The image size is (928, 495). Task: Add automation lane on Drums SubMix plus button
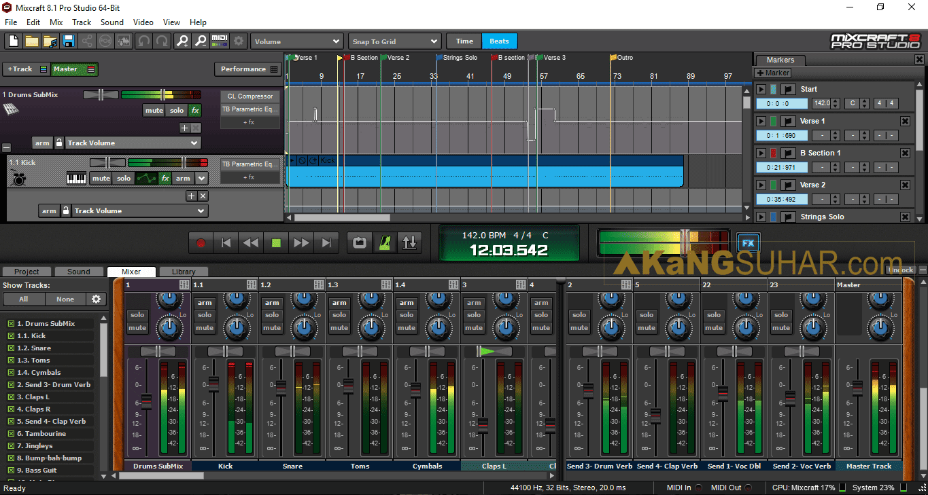pos(184,128)
